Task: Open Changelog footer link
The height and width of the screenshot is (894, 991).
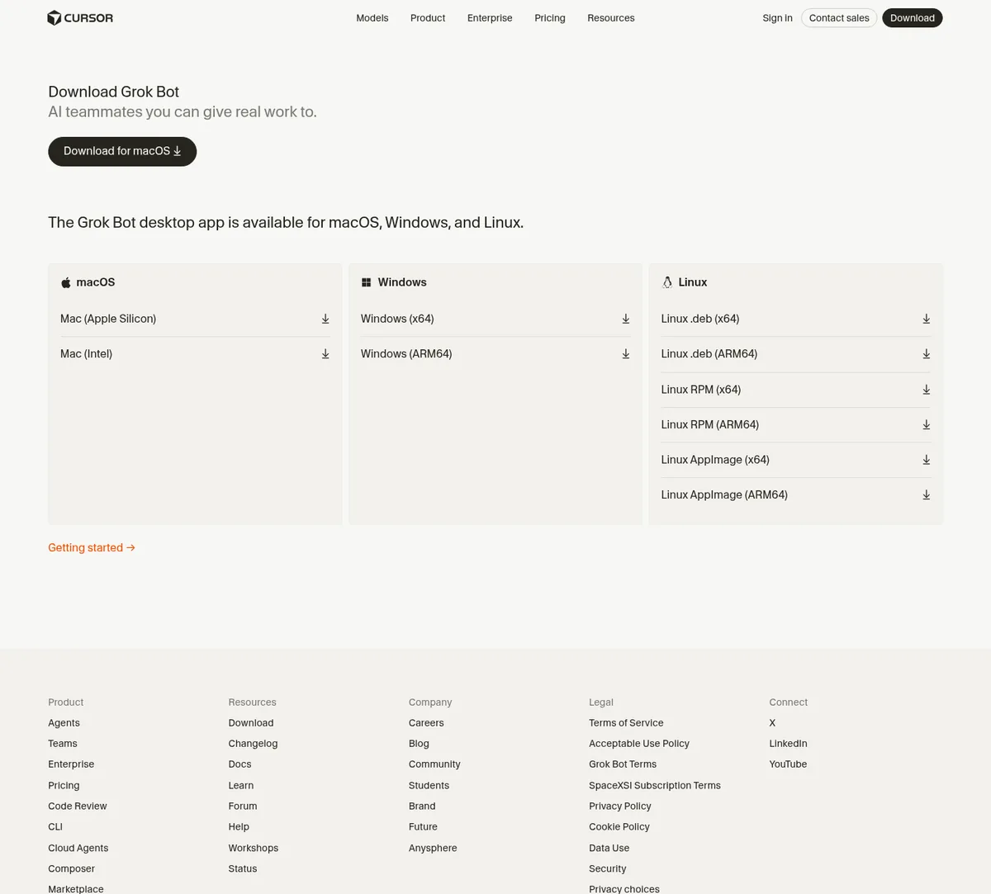Action: pyautogui.click(x=253, y=744)
